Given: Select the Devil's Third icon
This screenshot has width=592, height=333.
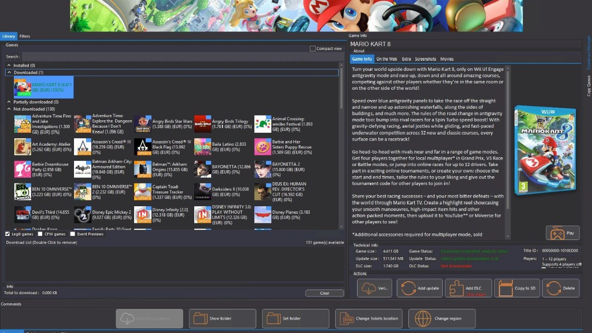Looking at the screenshot, I should 23,215.
